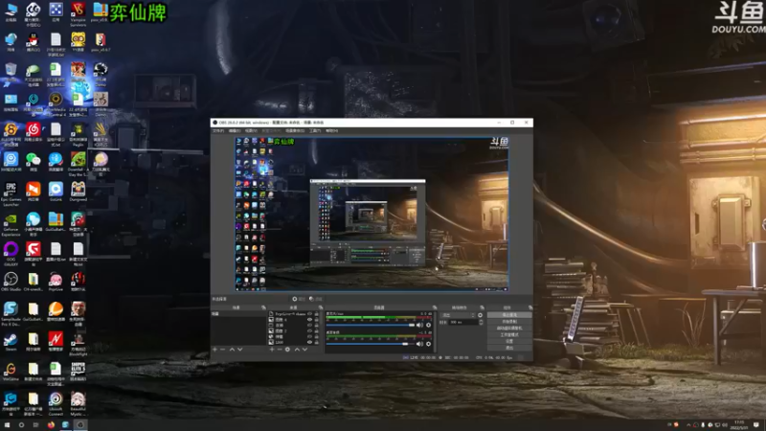Click the 启动虚拟摄像机 virtual camera button

pos(509,328)
